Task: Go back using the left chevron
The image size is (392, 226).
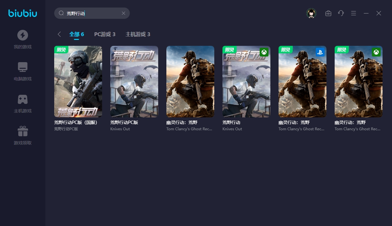Action: coord(59,34)
